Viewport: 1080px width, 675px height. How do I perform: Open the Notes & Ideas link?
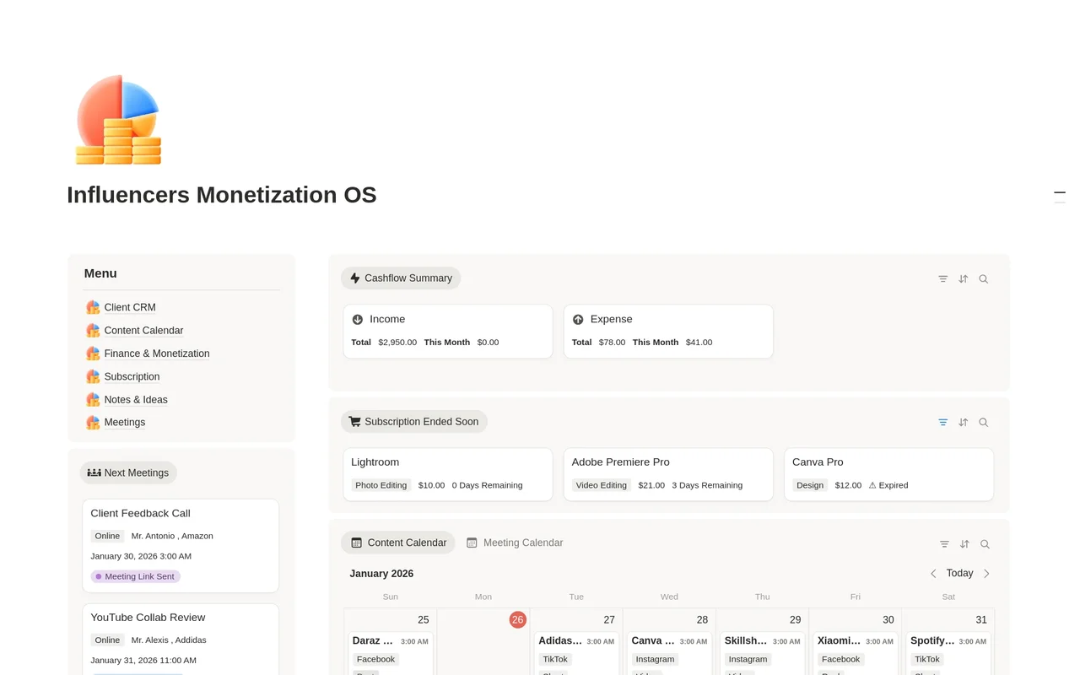click(136, 399)
